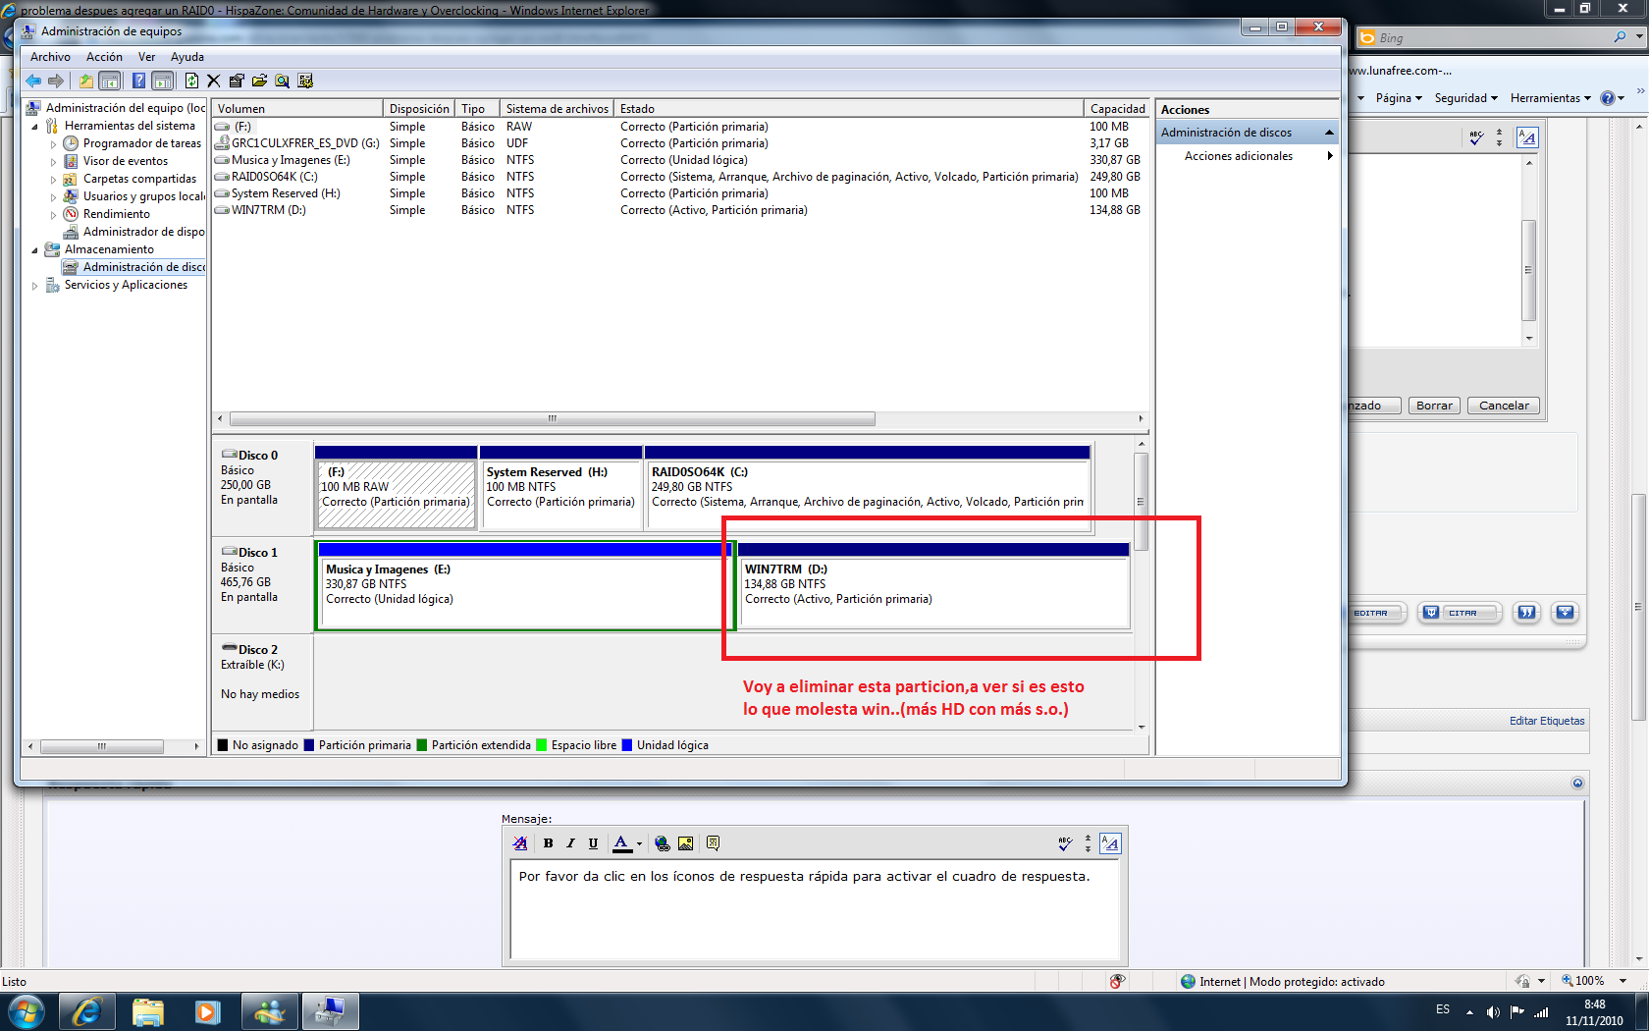Toggle bold formatting in message editor
Viewport: 1649px width, 1031px height.
[548, 843]
